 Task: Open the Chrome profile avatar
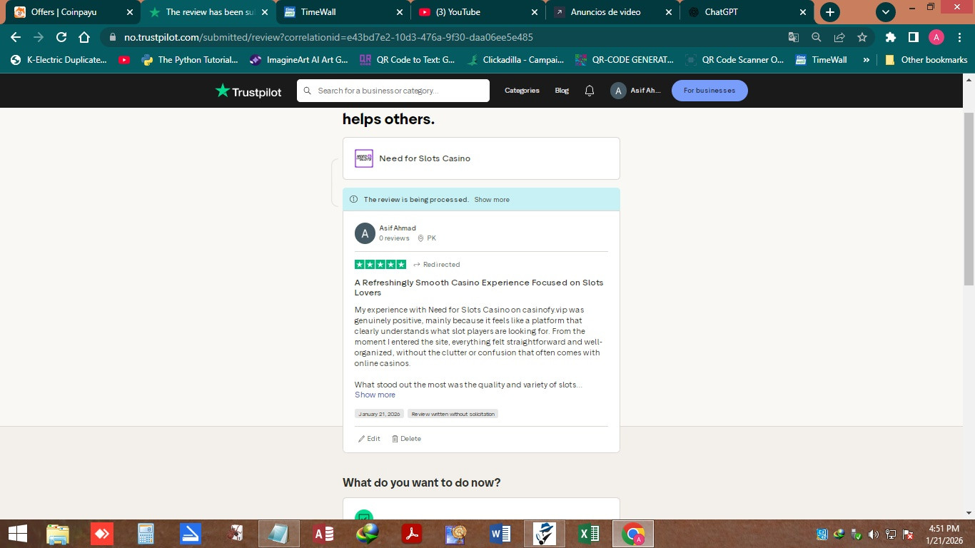(936, 37)
